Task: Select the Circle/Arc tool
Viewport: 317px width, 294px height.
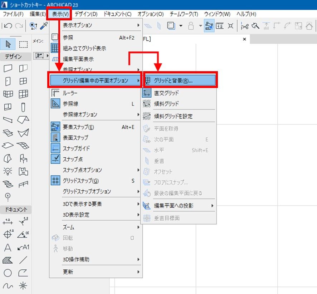Action: click(x=8, y=273)
